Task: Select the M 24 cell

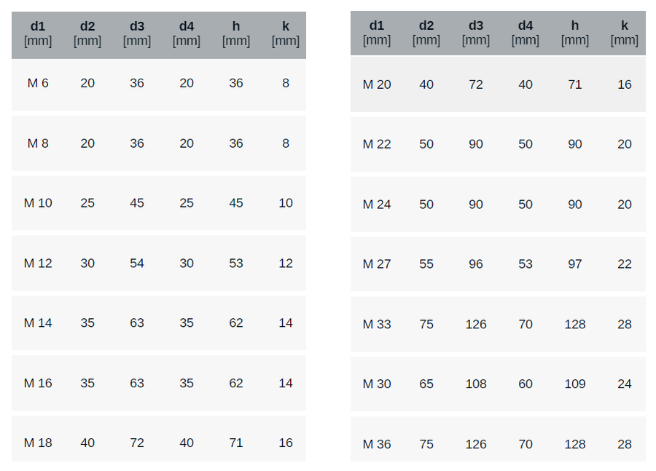Action: click(x=377, y=205)
